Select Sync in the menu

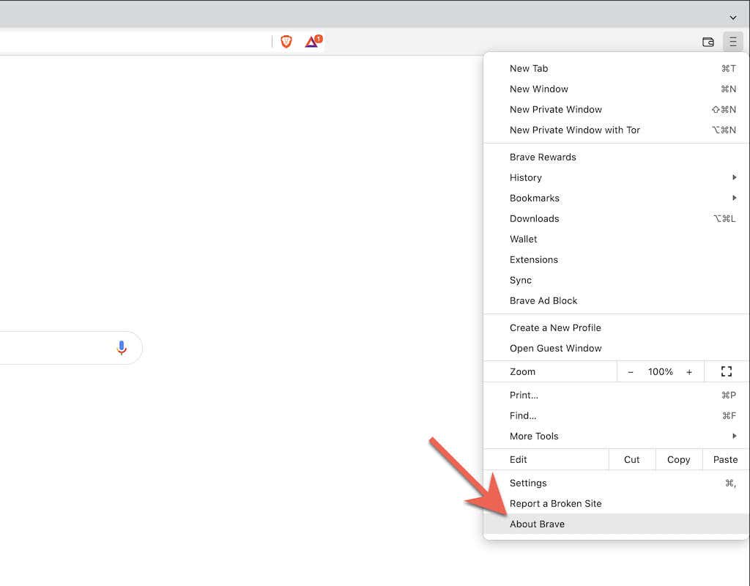pos(616,281)
